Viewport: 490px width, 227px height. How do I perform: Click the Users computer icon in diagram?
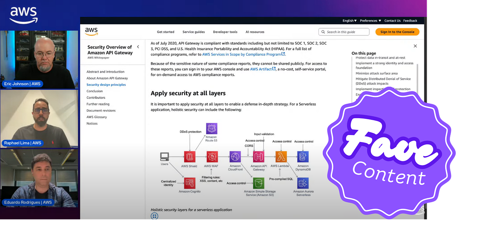pos(165,156)
